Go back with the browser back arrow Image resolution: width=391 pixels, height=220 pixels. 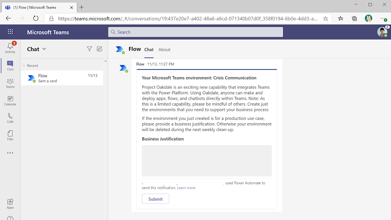(8, 18)
